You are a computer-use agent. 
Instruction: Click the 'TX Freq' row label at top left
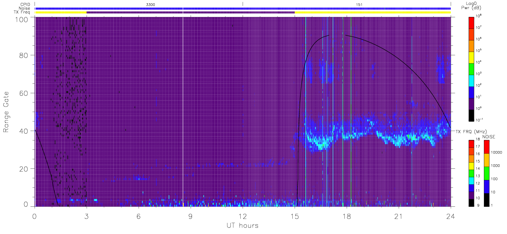[x=22, y=12]
